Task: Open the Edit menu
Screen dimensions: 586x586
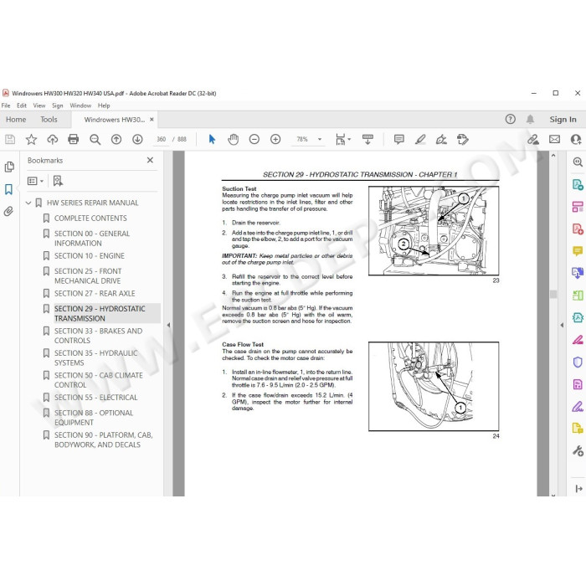Action: (22, 105)
